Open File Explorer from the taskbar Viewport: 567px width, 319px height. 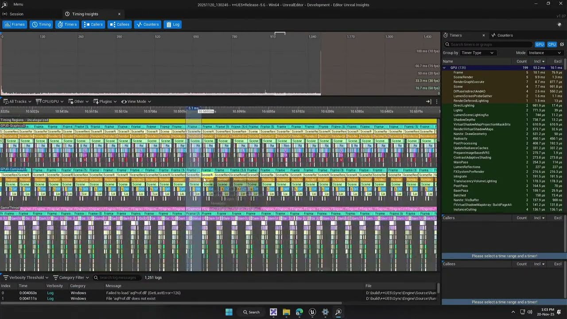(286, 312)
